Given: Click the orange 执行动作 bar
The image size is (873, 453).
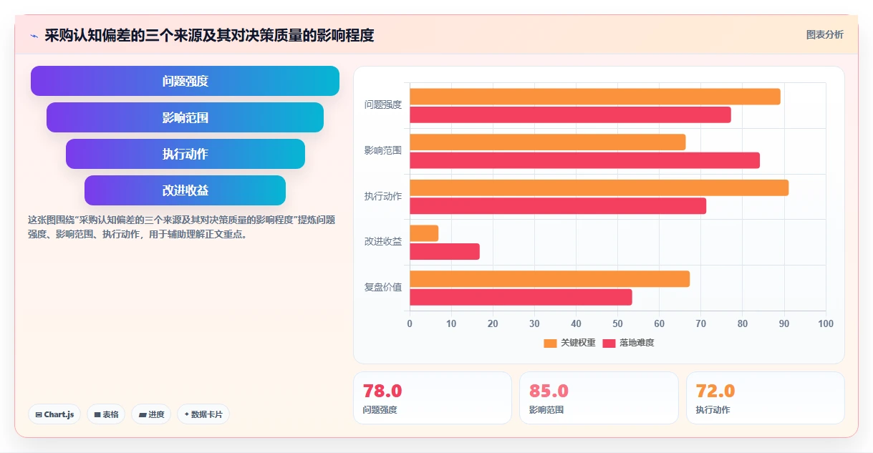Looking at the screenshot, I should tap(599, 187).
